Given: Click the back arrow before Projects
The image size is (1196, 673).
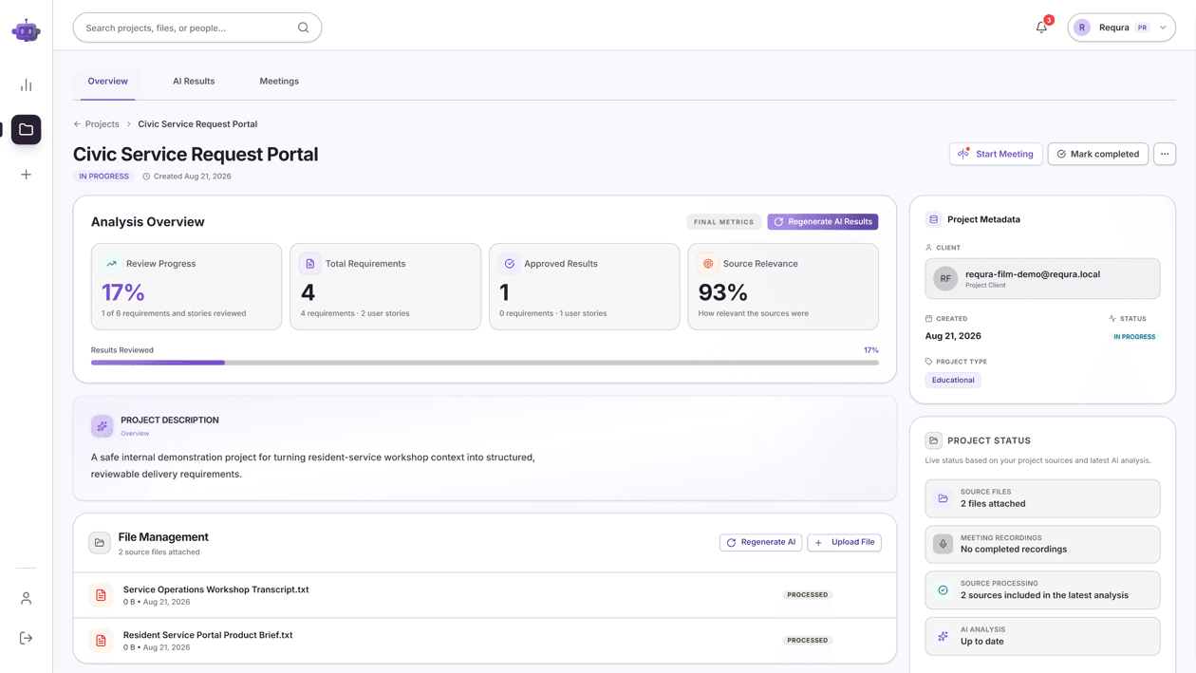Looking at the screenshot, I should pyautogui.click(x=77, y=124).
